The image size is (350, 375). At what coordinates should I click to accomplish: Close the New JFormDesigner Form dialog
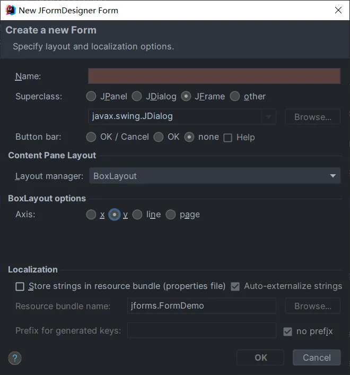(338, 10)
